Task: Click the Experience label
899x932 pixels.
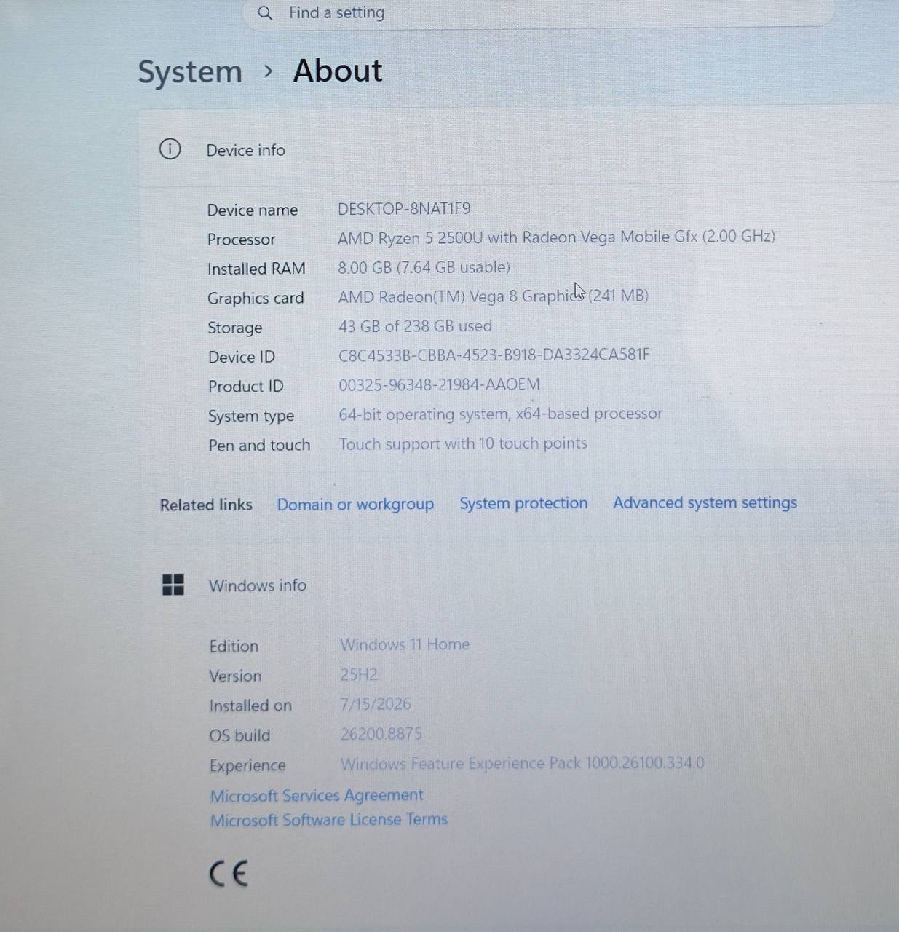Action: (x=247, y=766)
